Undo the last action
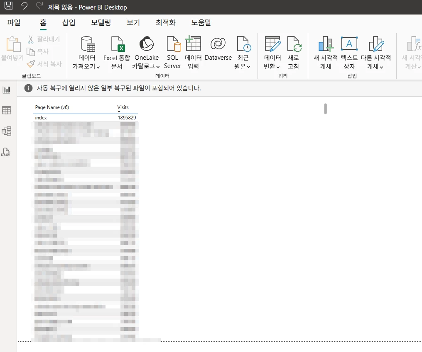Image resolution: width=422 pixels, height=352 pixels. point(24,5)
